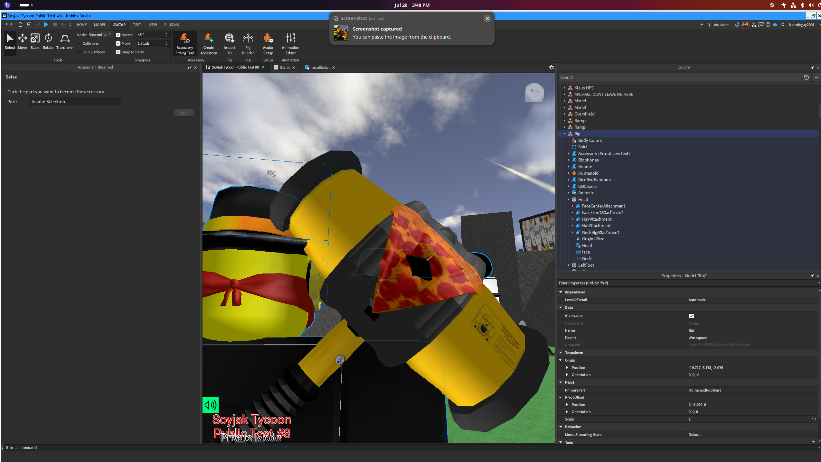Collapse the Pivot properties section
Image resolution: width=821 pixels, height=462 pixels.
coord(561,383)
